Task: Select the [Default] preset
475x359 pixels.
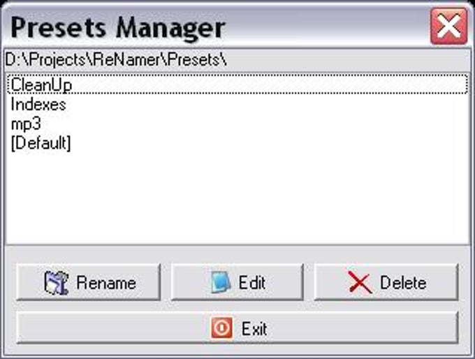Action: coord(41,143)
